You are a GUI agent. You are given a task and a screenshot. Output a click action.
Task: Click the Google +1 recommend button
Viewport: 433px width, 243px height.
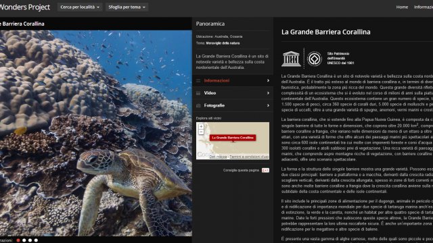coord(265,170)
